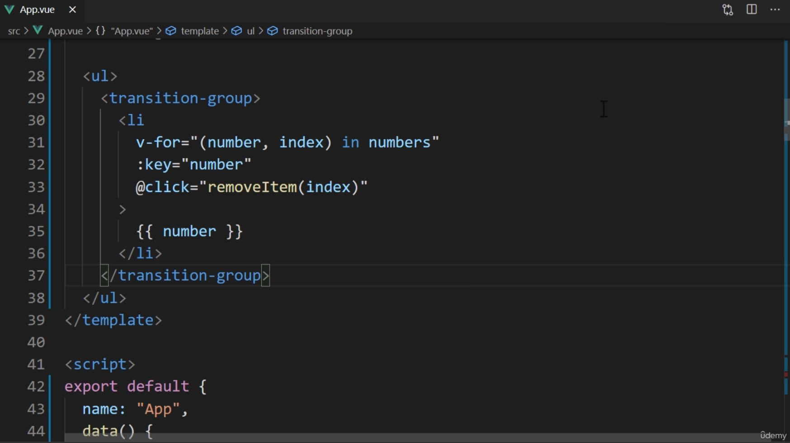Viewport: 790px width, 443px height.
Task: Click line number 28
Action: point(36,76)
